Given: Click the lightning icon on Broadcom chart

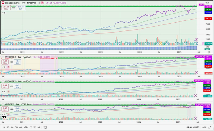Looking at the screenshot, I should coord(196,40).
